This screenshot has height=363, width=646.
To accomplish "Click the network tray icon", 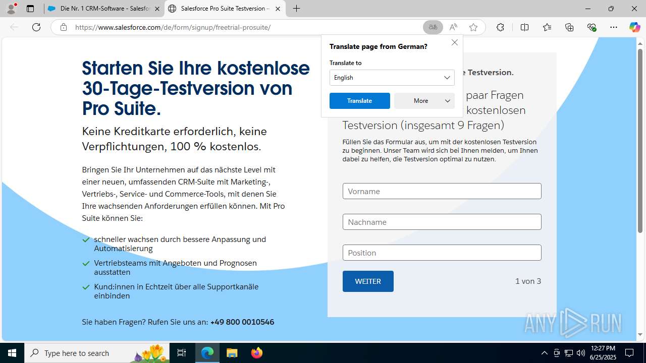I will click(x=569, y=353).
